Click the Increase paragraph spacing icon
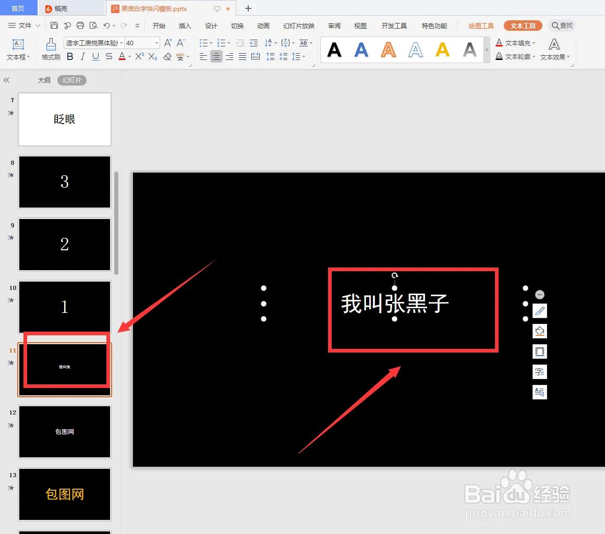Screen dimensions: 605x534 271,57
